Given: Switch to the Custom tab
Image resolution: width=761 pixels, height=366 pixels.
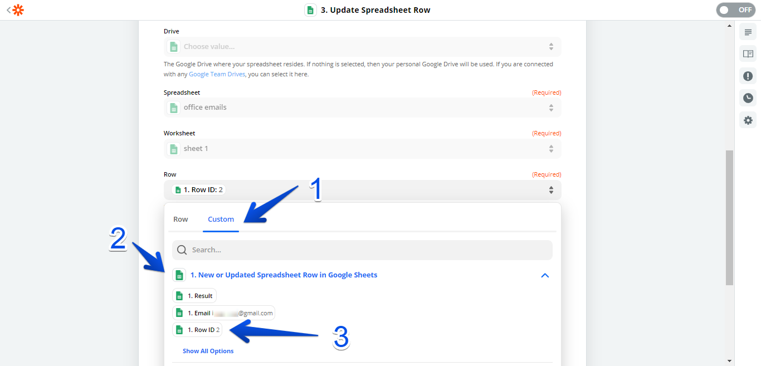Looking at the screenshot, I should click(221, 219).
